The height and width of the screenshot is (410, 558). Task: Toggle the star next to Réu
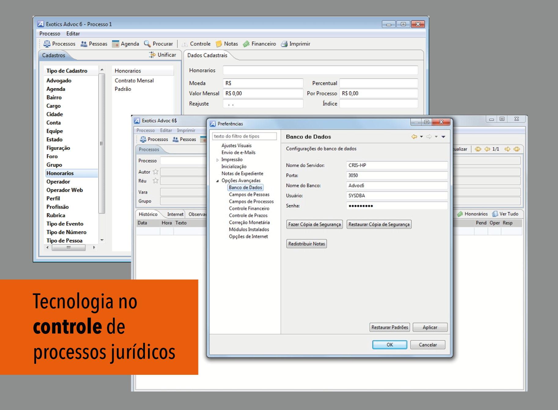coord(156,181)
